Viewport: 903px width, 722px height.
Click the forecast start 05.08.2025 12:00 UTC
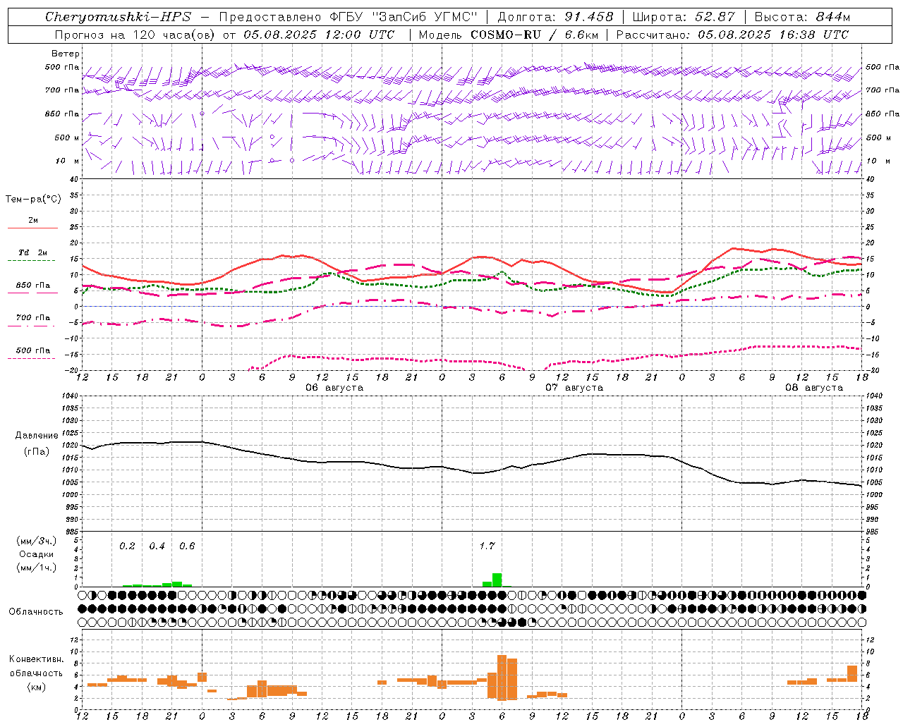pos(319,35)
